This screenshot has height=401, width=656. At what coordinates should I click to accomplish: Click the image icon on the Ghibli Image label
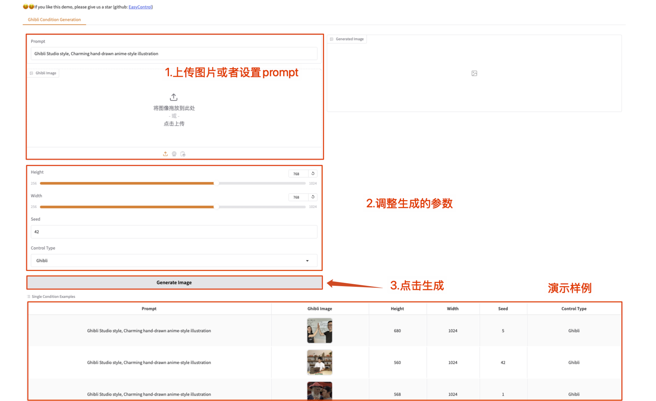[31, 73]
